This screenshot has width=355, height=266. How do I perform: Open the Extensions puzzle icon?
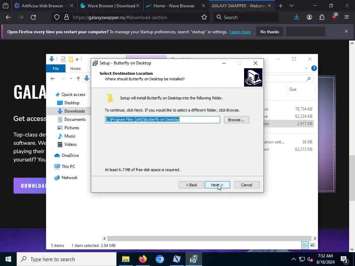coord(322,17)
